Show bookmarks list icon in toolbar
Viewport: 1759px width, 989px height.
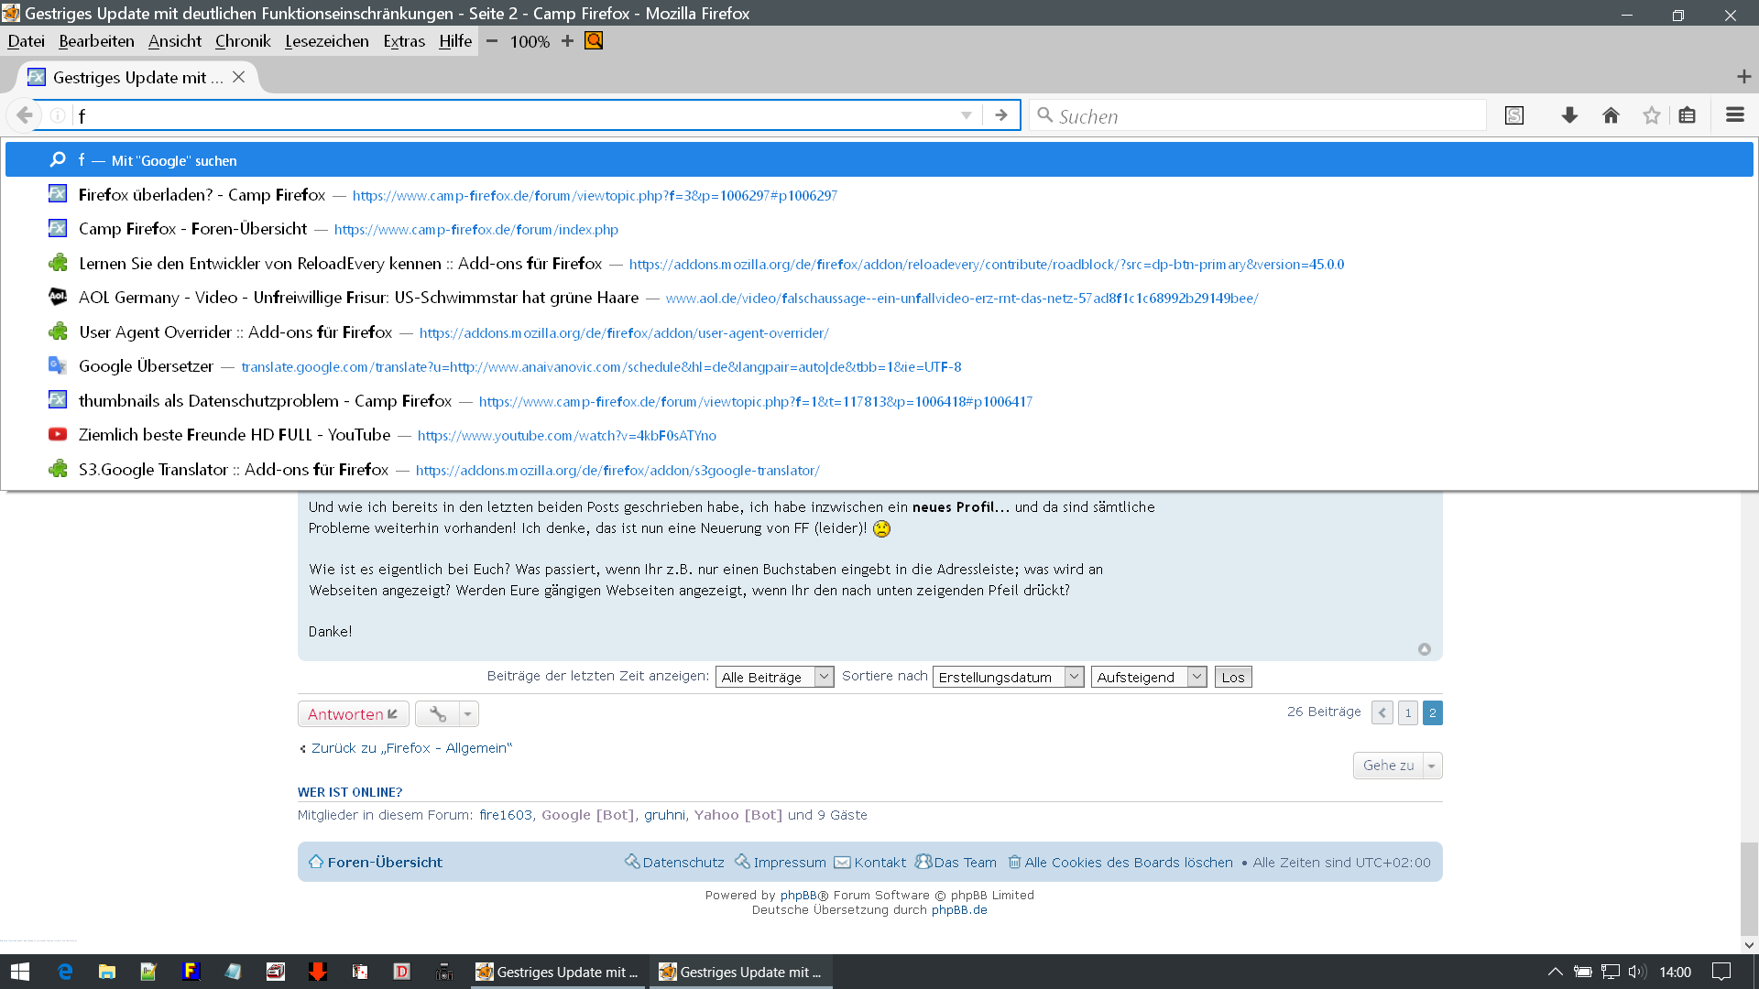pos(1687,115)
